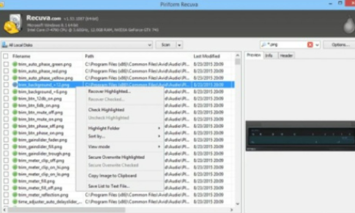Image resolution: width=355 pixels, height=213 pixels.
Task: Click green status dot for trim_auto_phase_green.png
Action: (15, 64)
